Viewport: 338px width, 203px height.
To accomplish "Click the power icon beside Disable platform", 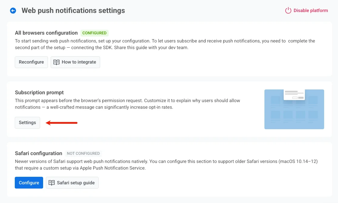I will tap(288, 11).
